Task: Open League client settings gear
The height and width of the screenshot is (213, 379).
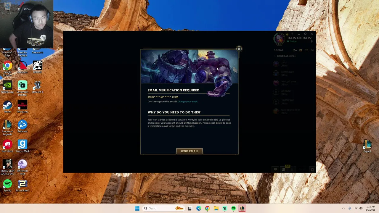Action: [305, 34]
